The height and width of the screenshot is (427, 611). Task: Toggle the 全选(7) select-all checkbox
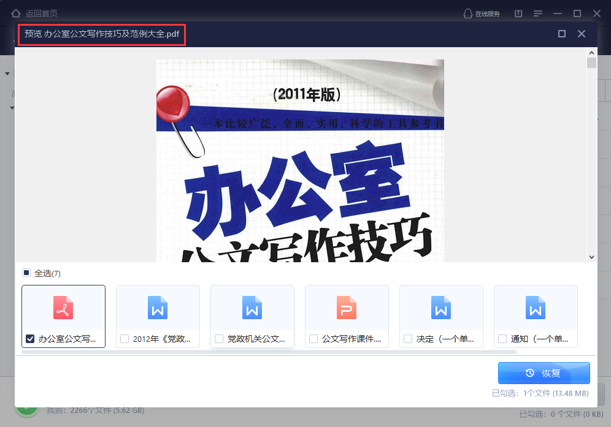(26, 273)
